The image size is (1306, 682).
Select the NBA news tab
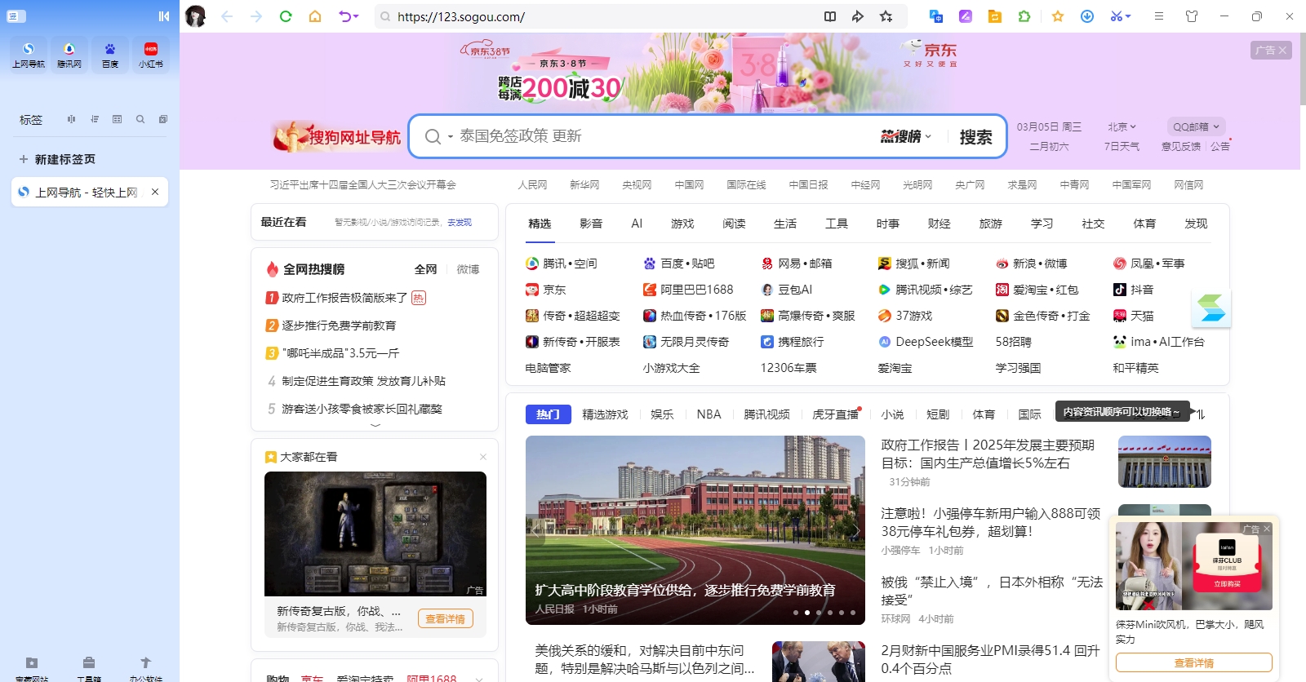click(709, 414)
